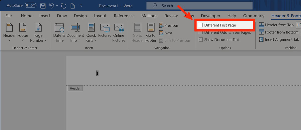This screenshot has width=301, height=130.
Task: Open Customize Quick Access Toolbar dropdown
Action: 81,5
